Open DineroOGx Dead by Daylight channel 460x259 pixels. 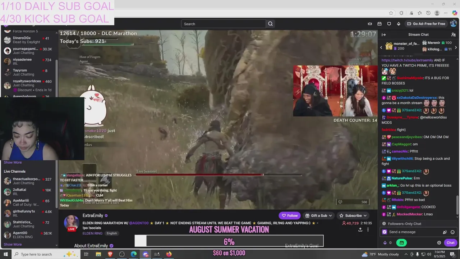29,40
